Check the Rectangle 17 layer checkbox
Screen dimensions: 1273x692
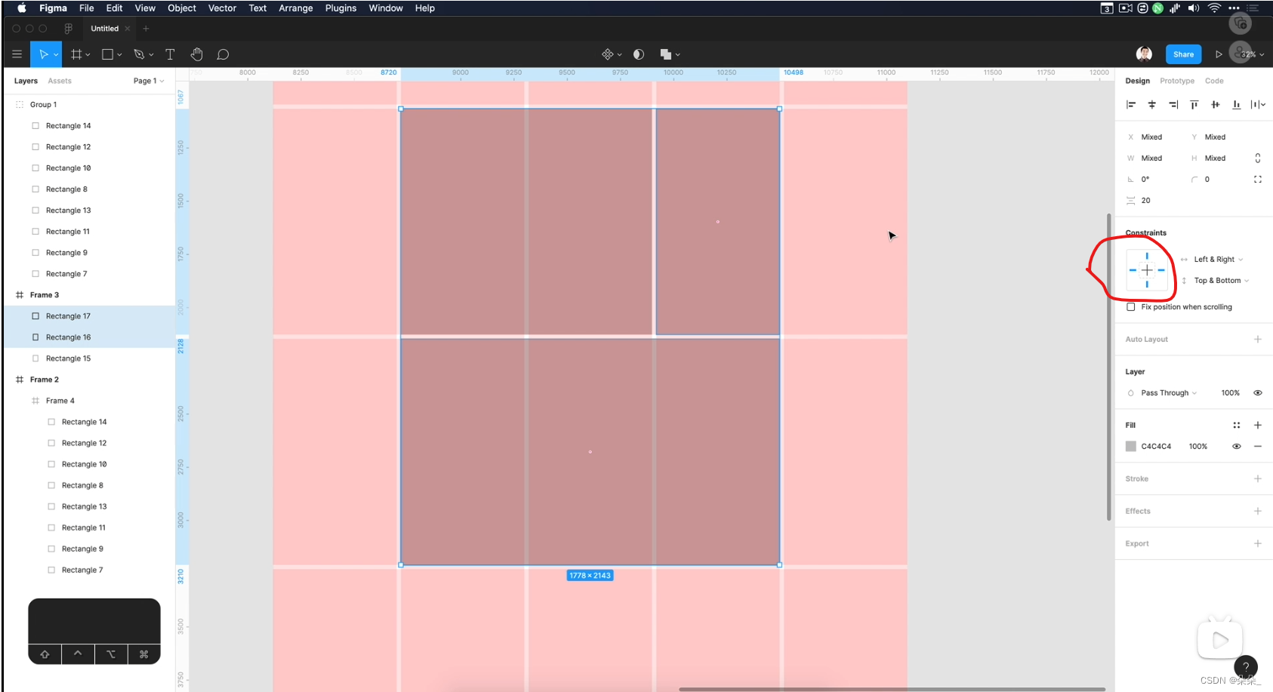click(35, 315)
